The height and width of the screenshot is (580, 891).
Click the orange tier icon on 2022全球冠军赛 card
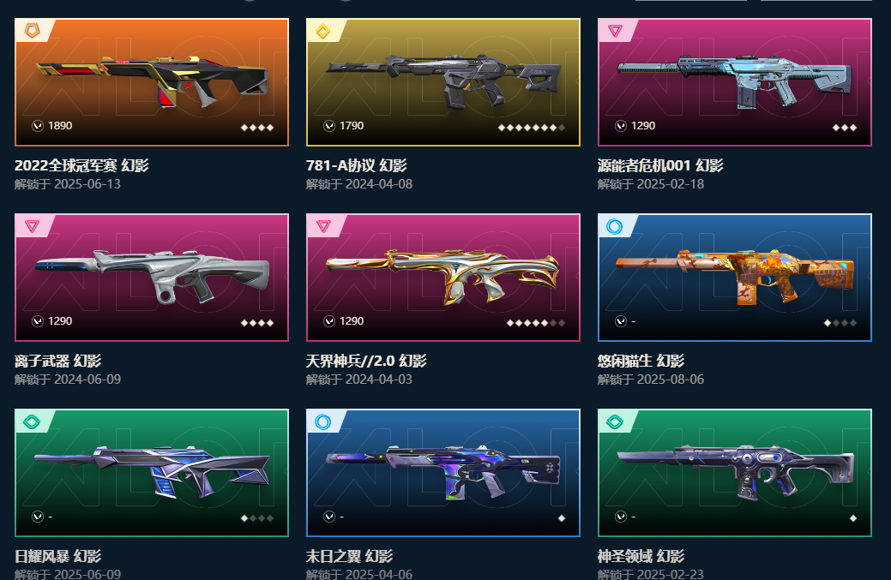point(33,31)
